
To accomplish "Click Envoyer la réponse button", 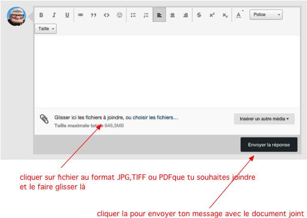I will [269, 145].
